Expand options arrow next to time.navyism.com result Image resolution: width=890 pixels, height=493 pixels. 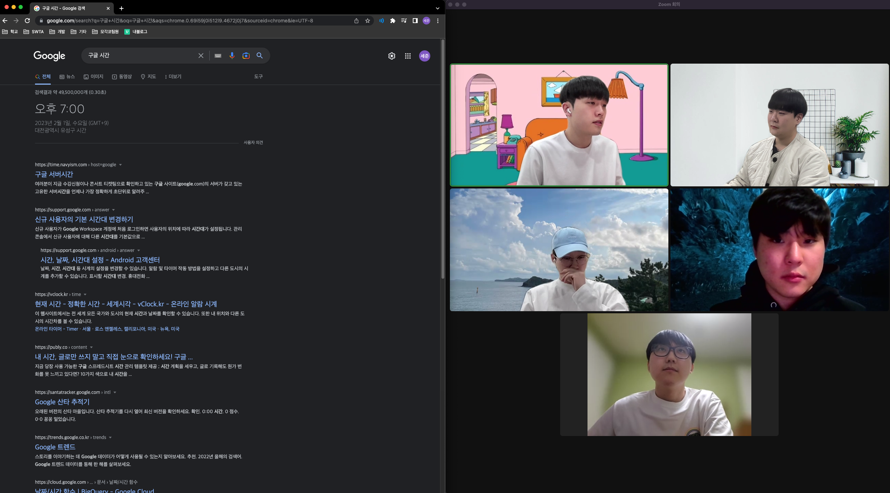coord(120,165)
